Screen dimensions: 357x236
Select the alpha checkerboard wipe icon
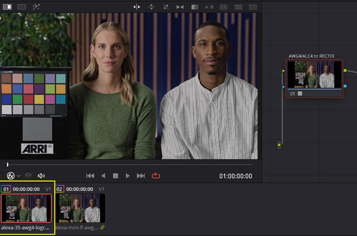coord(195,7)
